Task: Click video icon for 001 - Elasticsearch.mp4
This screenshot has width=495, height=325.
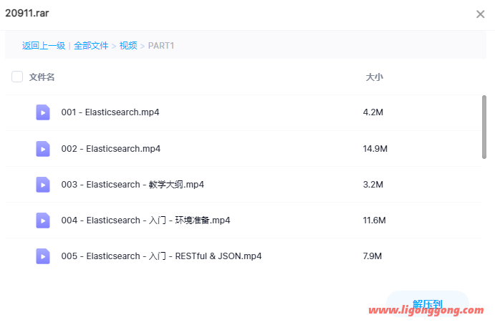Action: pyautogui.click(x=43, y=112)
